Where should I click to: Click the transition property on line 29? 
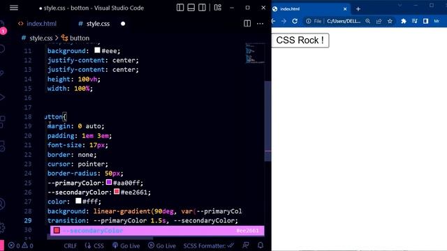coord(66,220)
